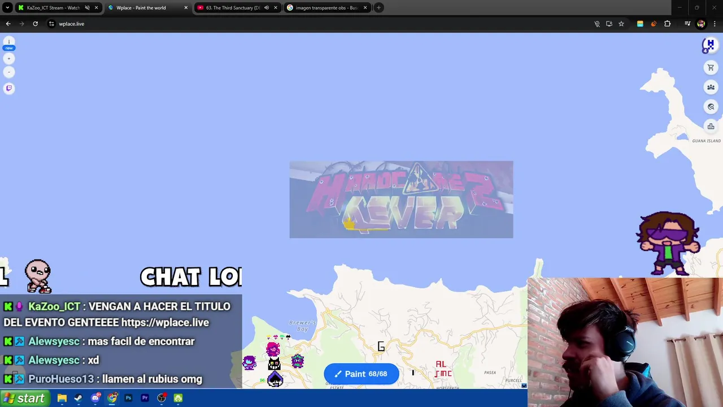Open Photoshop from the taskbar
This screenshot has width=723, height=407.
(x=128, y=399)
